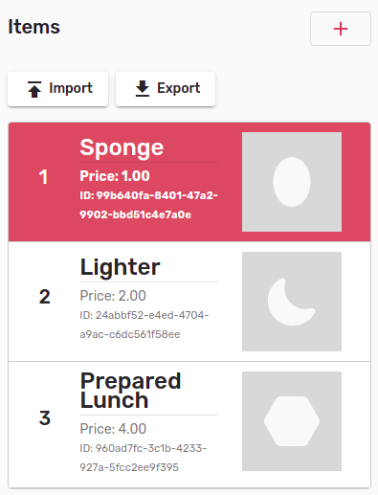Screen dimensions: 378x495
Task: Select the Lighter item title
Action: point(120,267)
